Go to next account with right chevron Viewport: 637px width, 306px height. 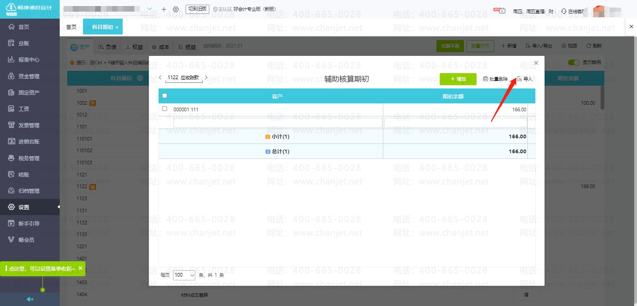pyautogui.click(x=206, y=78)
